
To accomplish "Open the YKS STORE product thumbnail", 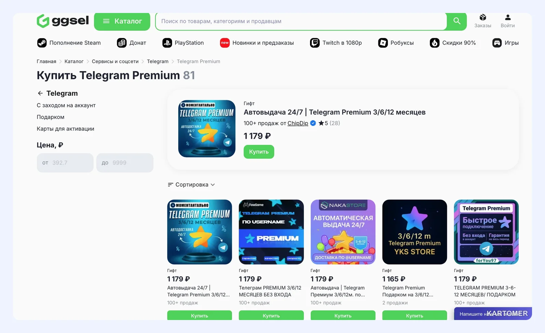I will coord(415,232).
